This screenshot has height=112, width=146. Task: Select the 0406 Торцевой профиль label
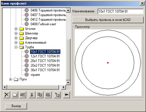(48, 10)
